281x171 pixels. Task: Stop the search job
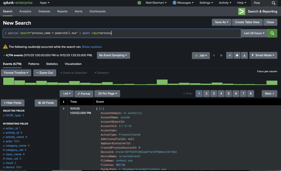coord(221,55)
